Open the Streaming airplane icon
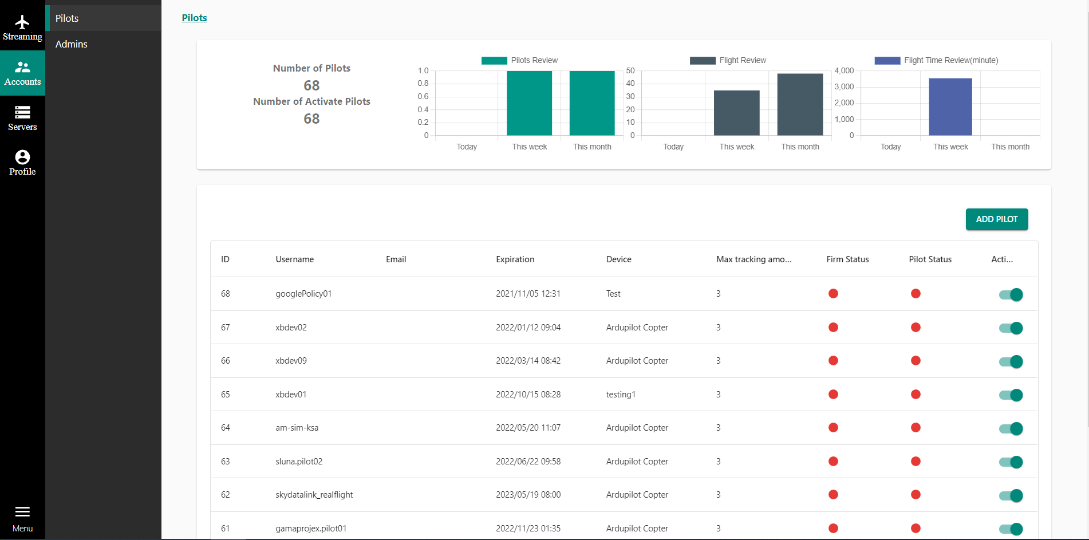Screen dimensions: 1089x540 tap(22, 23)
